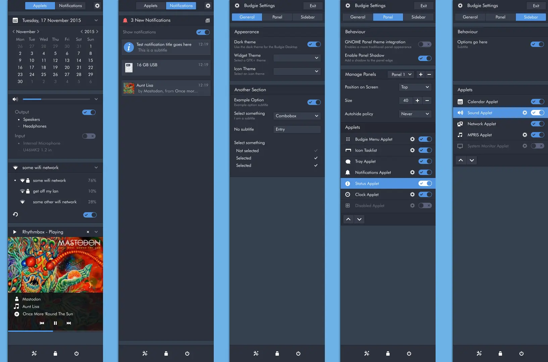Close the Rhythmbox player with the x icon

click(x=88, y=232)
